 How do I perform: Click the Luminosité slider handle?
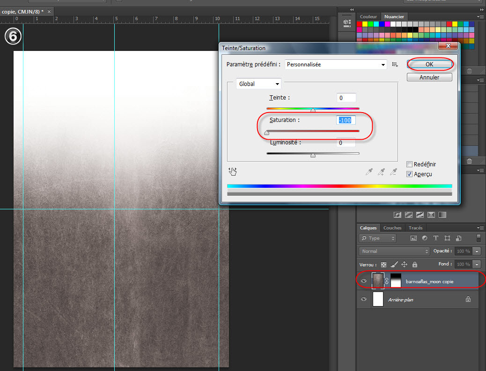pyautogui.click(x=313, y=156)
